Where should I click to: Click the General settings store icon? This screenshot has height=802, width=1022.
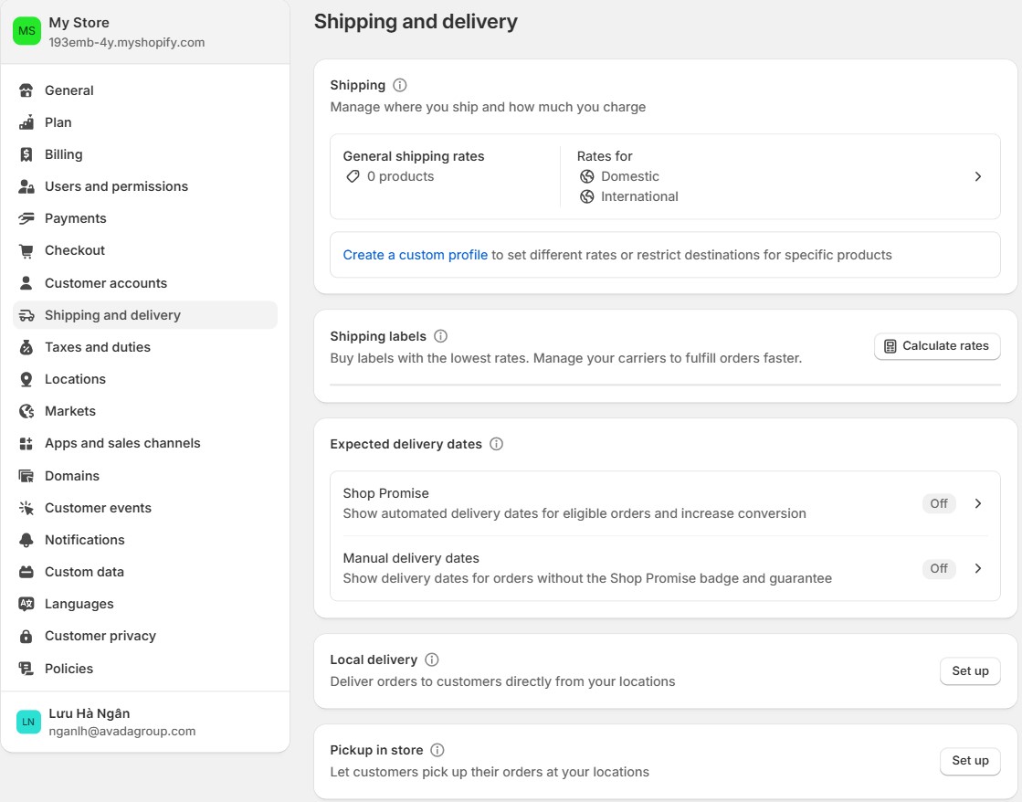coord(26,90)
